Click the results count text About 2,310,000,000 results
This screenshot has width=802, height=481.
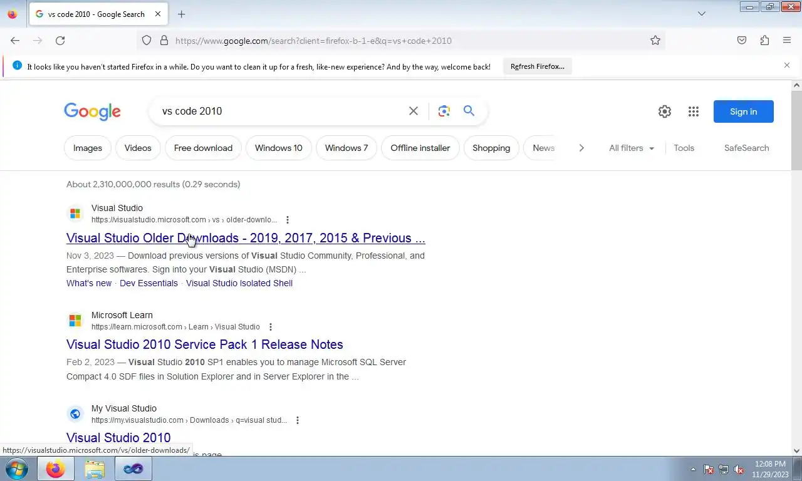[x=154, y=184]
